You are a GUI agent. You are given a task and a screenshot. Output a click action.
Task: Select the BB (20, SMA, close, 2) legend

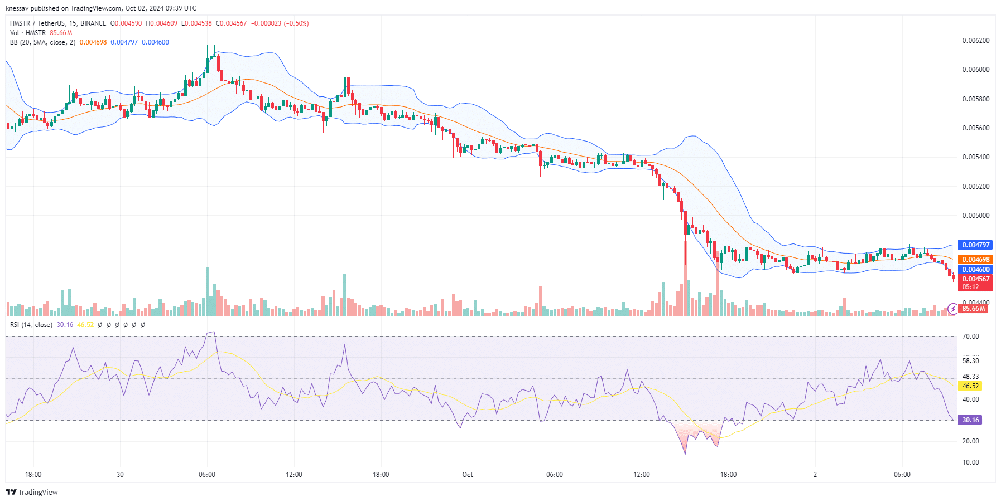[42, 42]
